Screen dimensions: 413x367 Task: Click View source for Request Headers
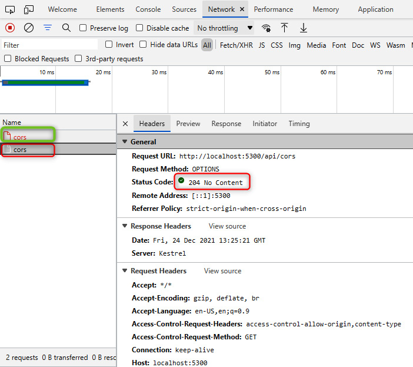click(222, 271)
